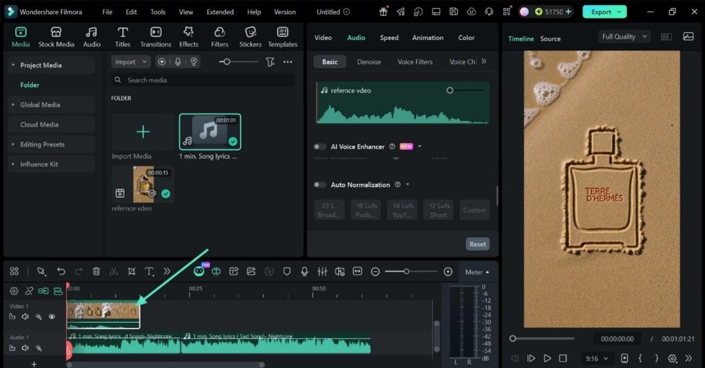Open the Stickers panel

click(250, 37)
